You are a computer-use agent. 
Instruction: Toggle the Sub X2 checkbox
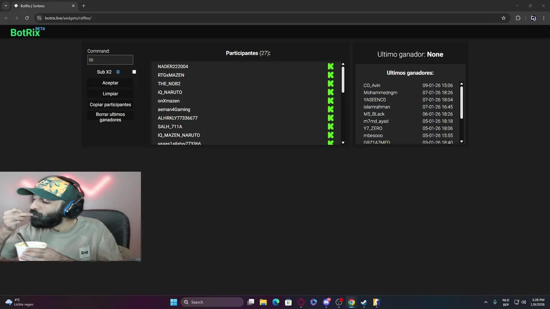click(134, 72)
